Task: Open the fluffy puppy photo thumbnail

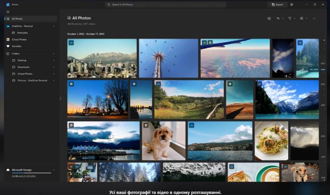Action: 164,141
